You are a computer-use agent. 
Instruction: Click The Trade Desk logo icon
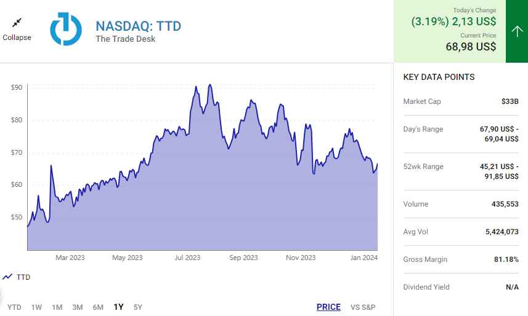click(65, 29)
